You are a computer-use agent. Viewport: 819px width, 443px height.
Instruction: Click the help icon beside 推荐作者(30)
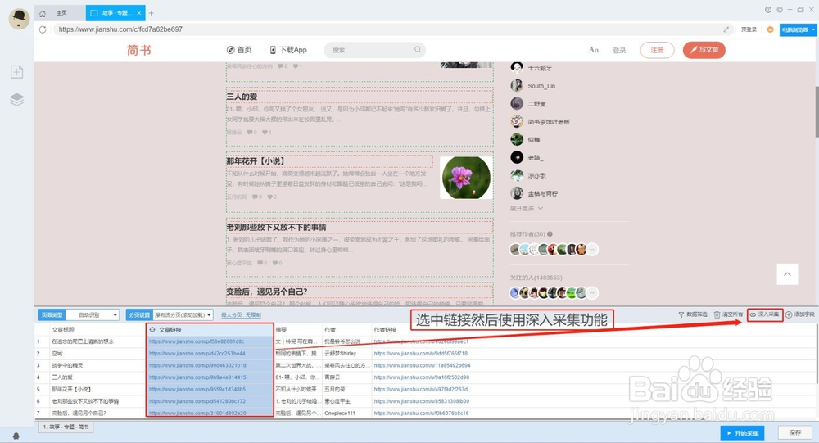tap(550, 234)
